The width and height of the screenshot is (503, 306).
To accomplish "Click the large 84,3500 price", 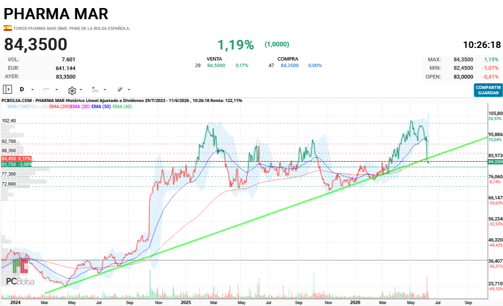I will click(36, 44).
